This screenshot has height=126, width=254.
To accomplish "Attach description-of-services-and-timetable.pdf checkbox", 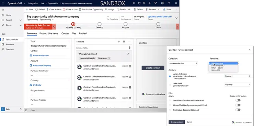I will (x=170, y=100).
